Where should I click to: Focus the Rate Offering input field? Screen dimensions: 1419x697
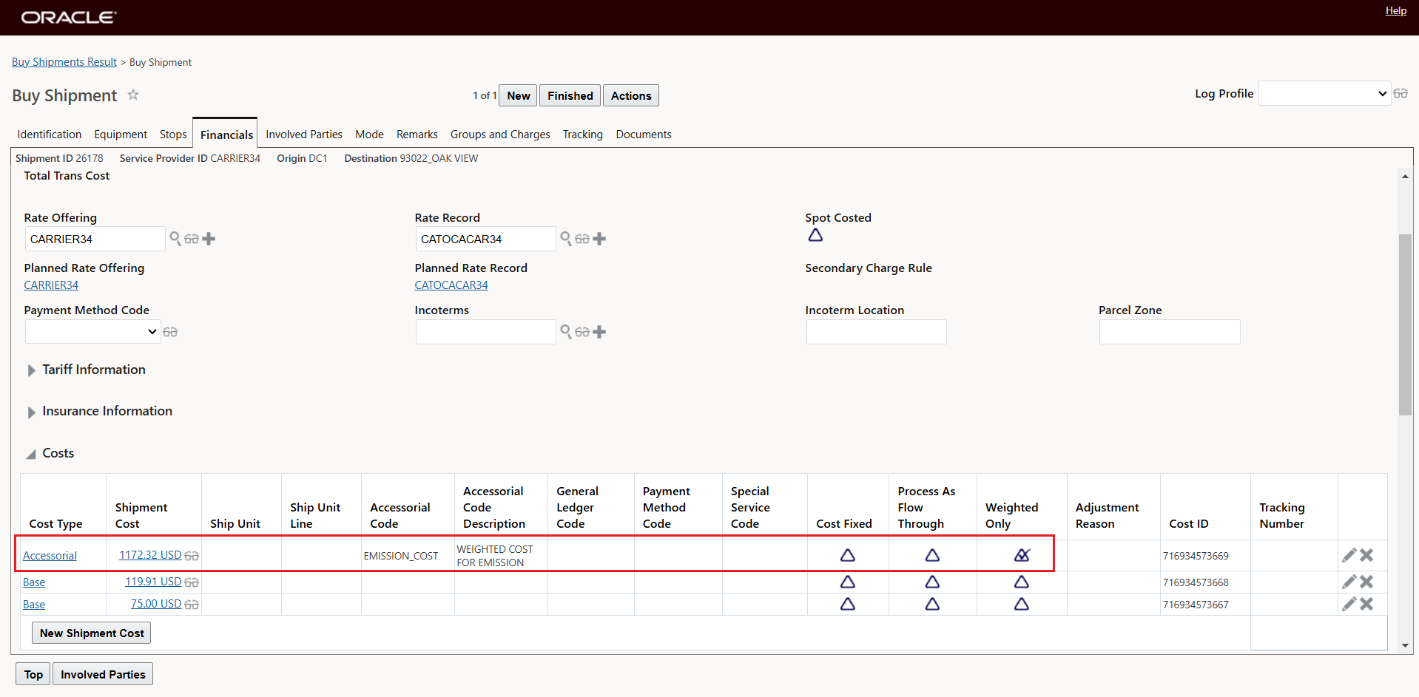pyautogui.click(x=95, y=239)
